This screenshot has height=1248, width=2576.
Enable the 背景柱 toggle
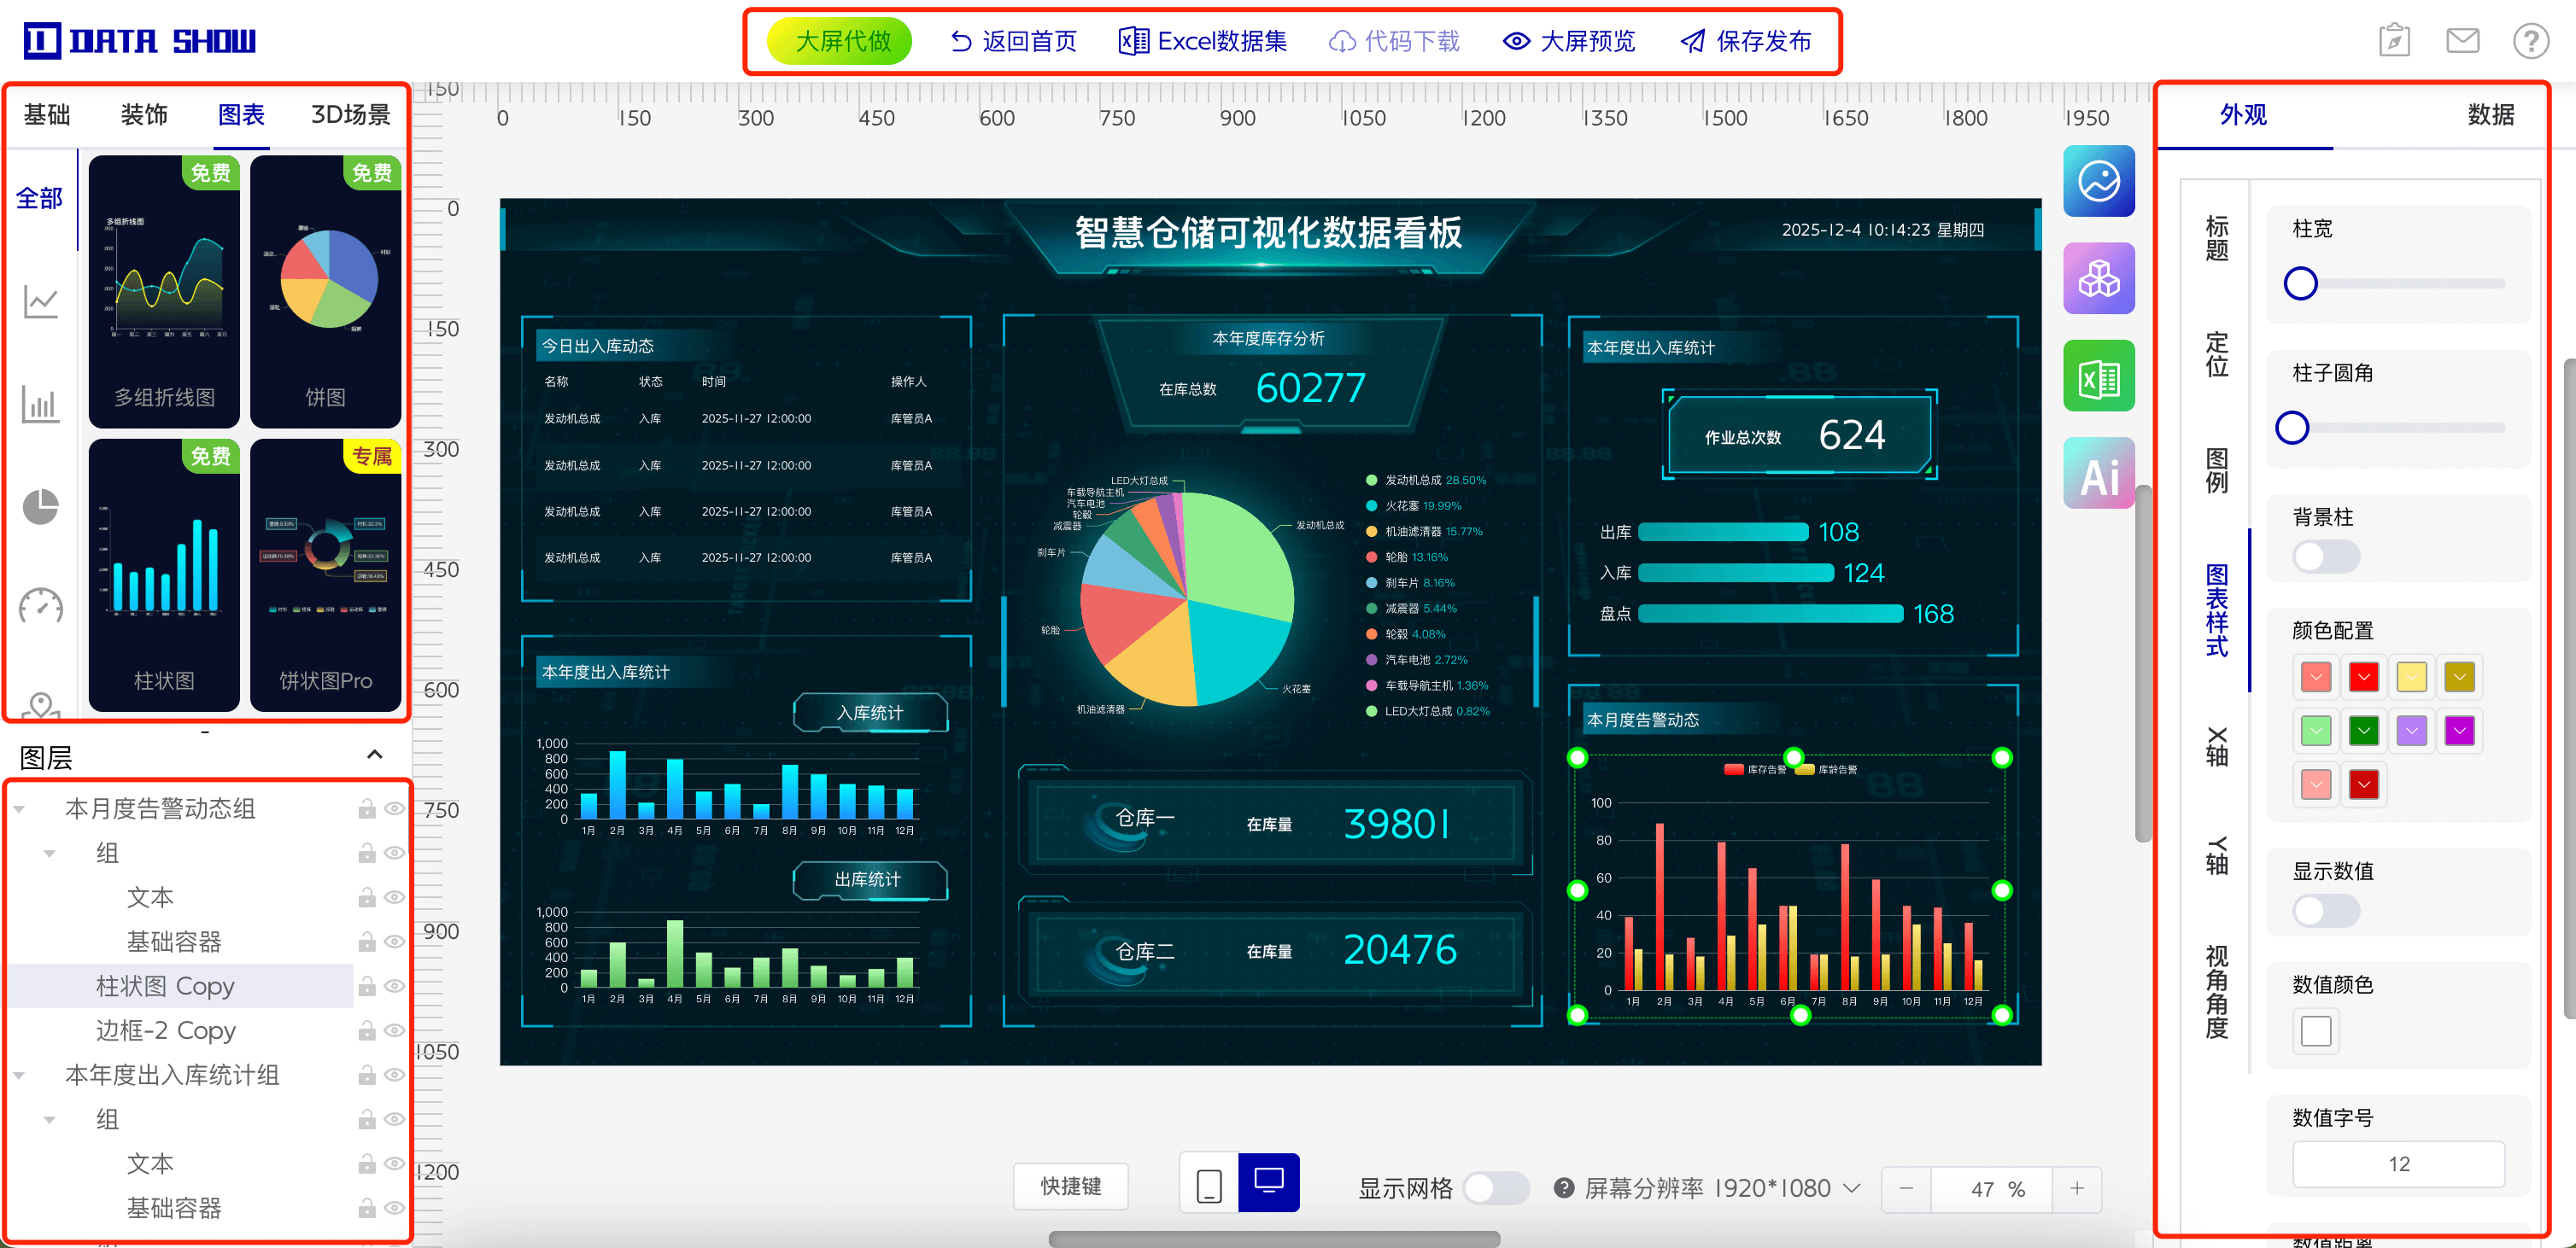[x=2325, y=557]
